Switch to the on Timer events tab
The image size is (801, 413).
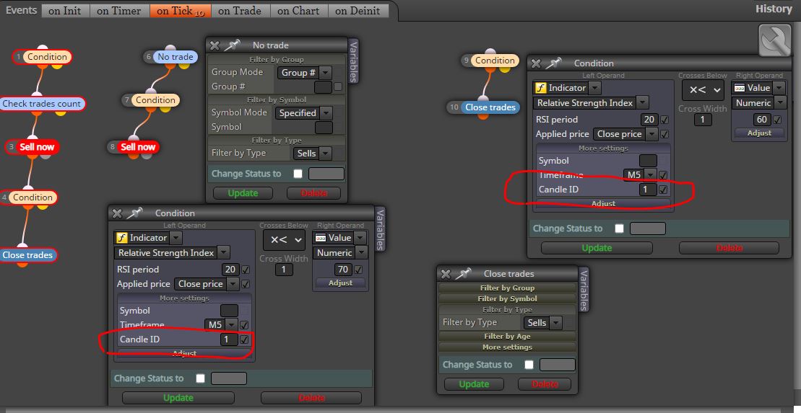120,11
